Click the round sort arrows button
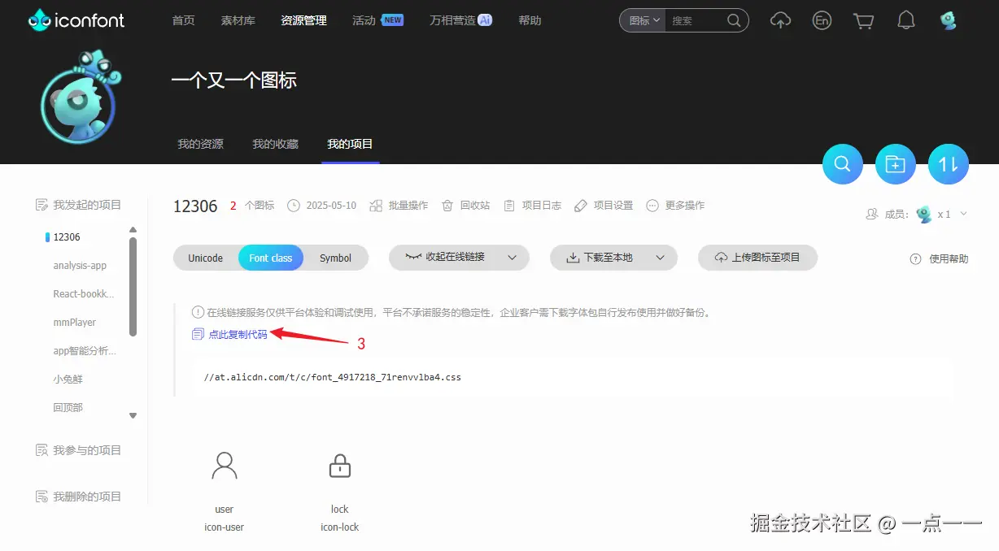The image size is (999, 551). pos(949,164)
